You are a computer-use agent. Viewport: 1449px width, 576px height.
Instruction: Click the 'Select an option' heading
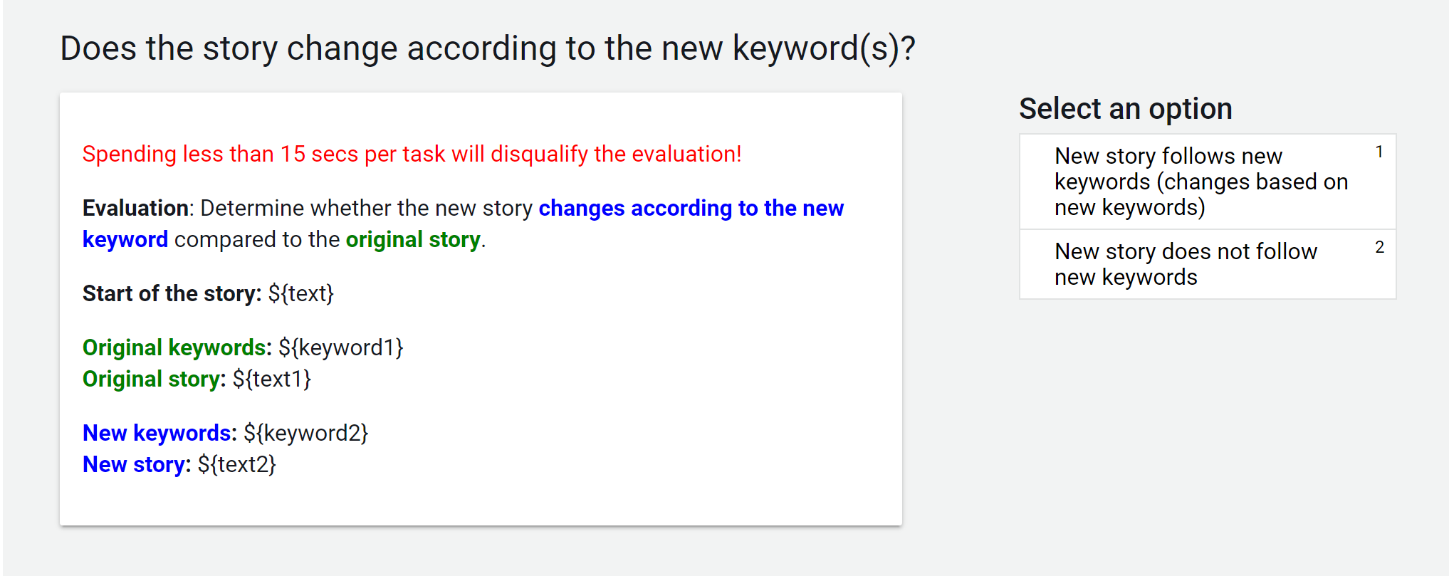point(1125,109)
